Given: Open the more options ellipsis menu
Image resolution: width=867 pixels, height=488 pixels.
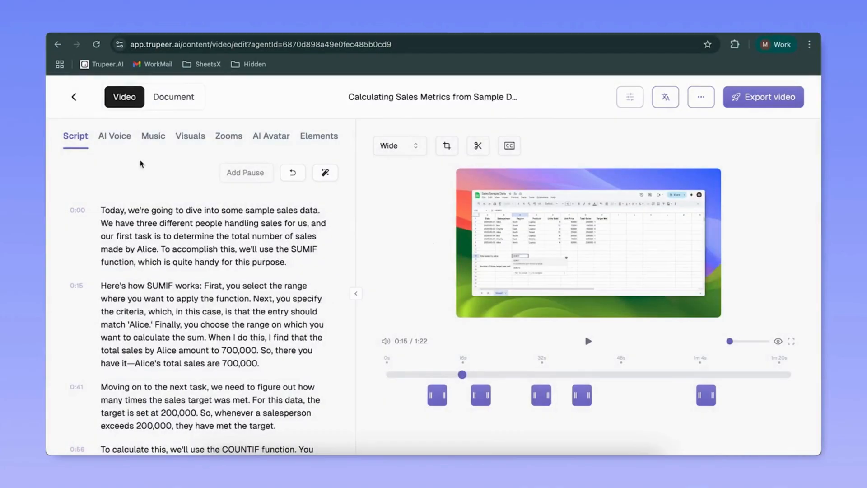Looking at the screenshot, I should tap(701, 97).
